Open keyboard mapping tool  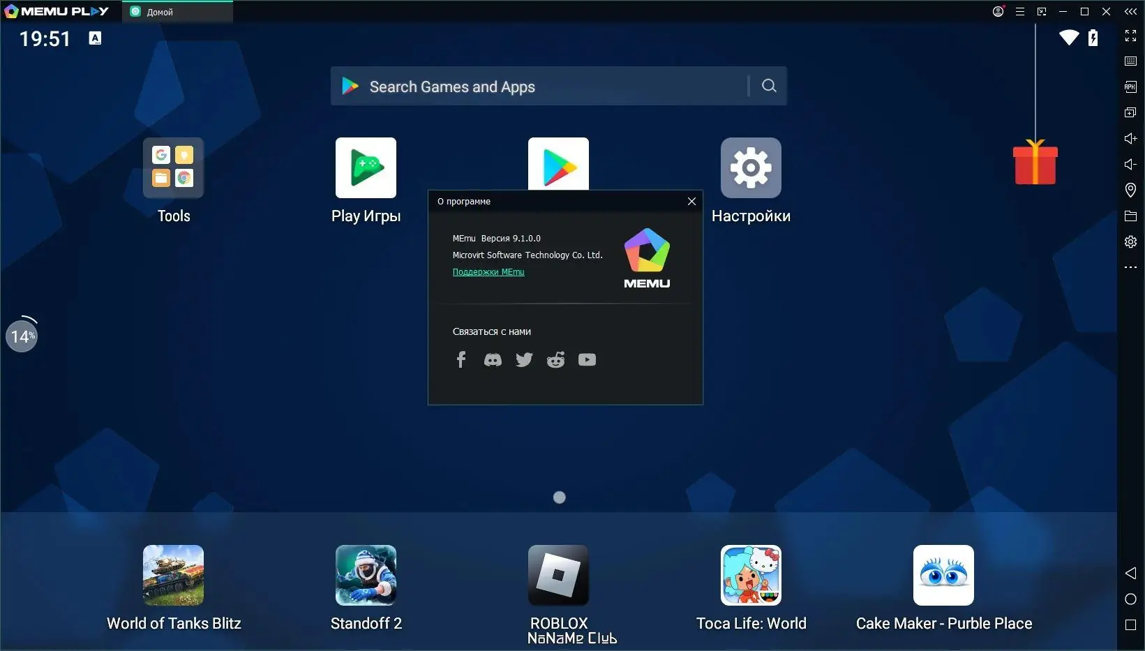tap(1131, 61)
